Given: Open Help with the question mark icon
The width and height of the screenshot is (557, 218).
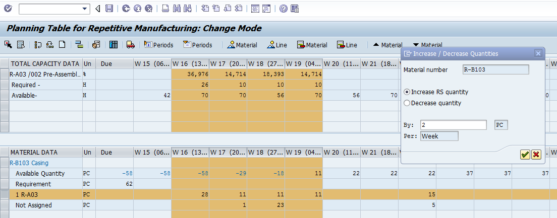Looking at the screenshot, I should click(284, 9).
